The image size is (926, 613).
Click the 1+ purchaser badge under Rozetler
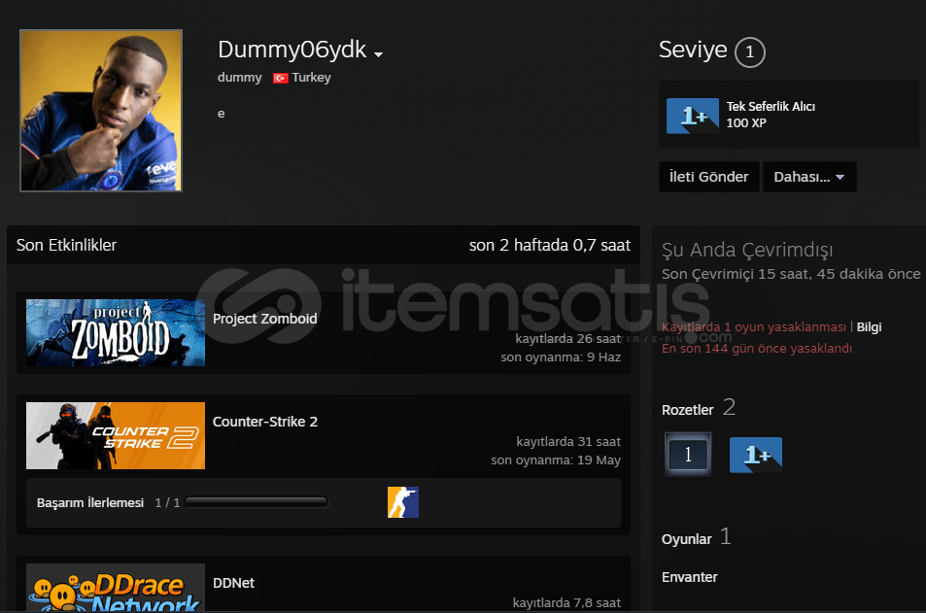tap(756, 455)
